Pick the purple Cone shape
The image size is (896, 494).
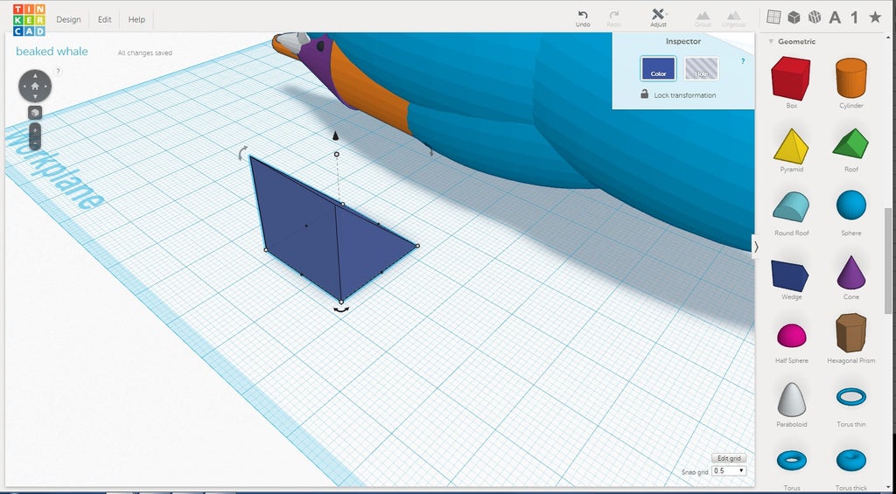click(851, 272)
